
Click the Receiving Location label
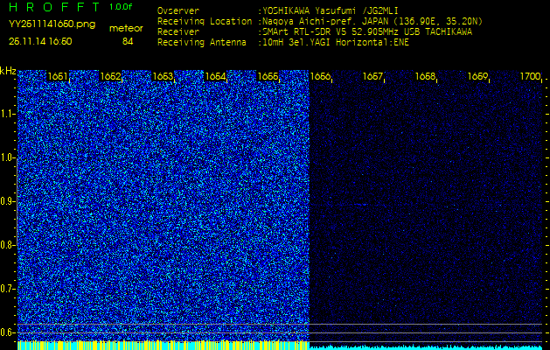205,21
